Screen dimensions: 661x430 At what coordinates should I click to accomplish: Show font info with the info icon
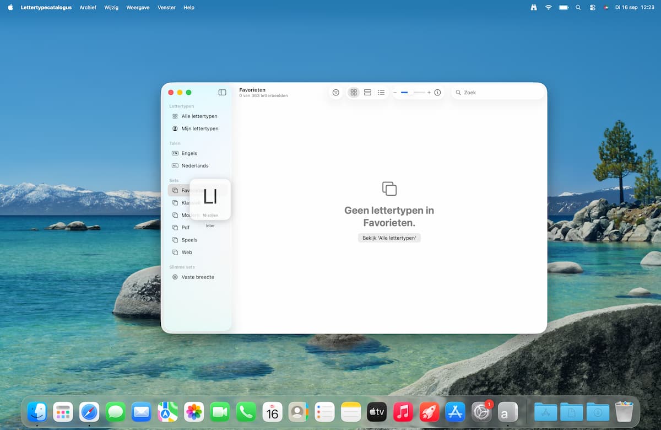coord(438,93)
